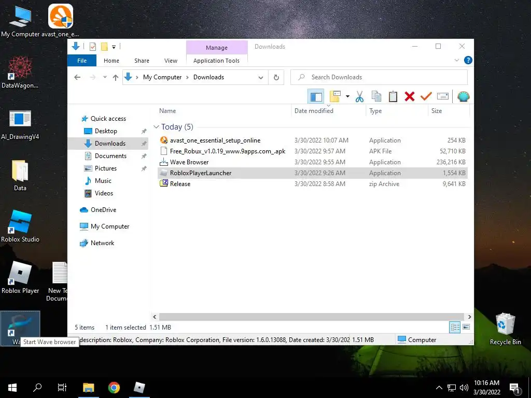The width and height of the screenshot is (531, 398).
Task: Click the new folder quick access icon
Action: click(104, 47)
